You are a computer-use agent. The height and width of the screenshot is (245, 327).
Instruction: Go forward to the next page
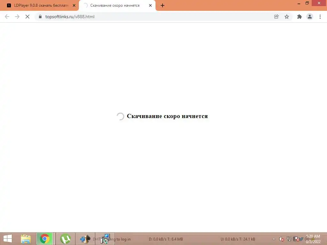[17, 17]
